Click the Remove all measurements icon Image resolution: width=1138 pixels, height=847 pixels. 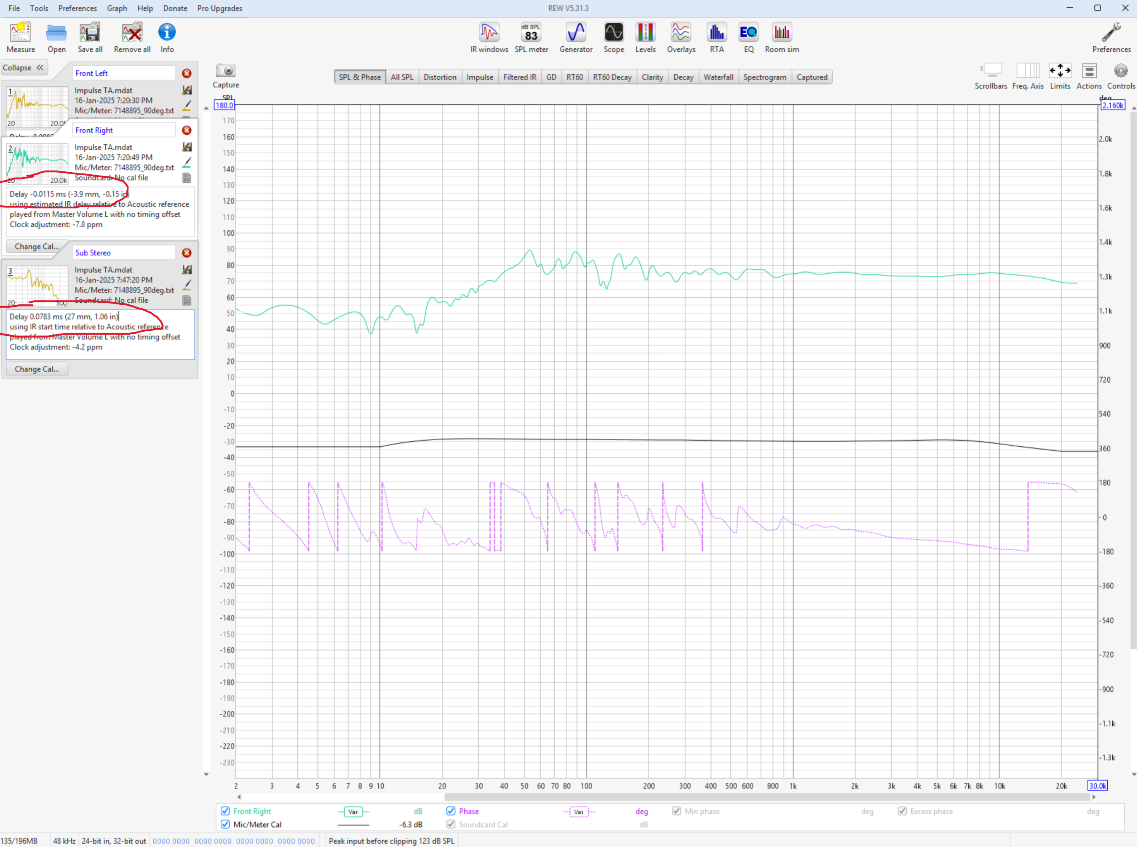pyautogui.click(x=132, y=37)
